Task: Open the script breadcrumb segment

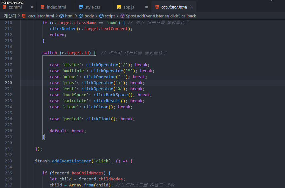Action: 110,16
